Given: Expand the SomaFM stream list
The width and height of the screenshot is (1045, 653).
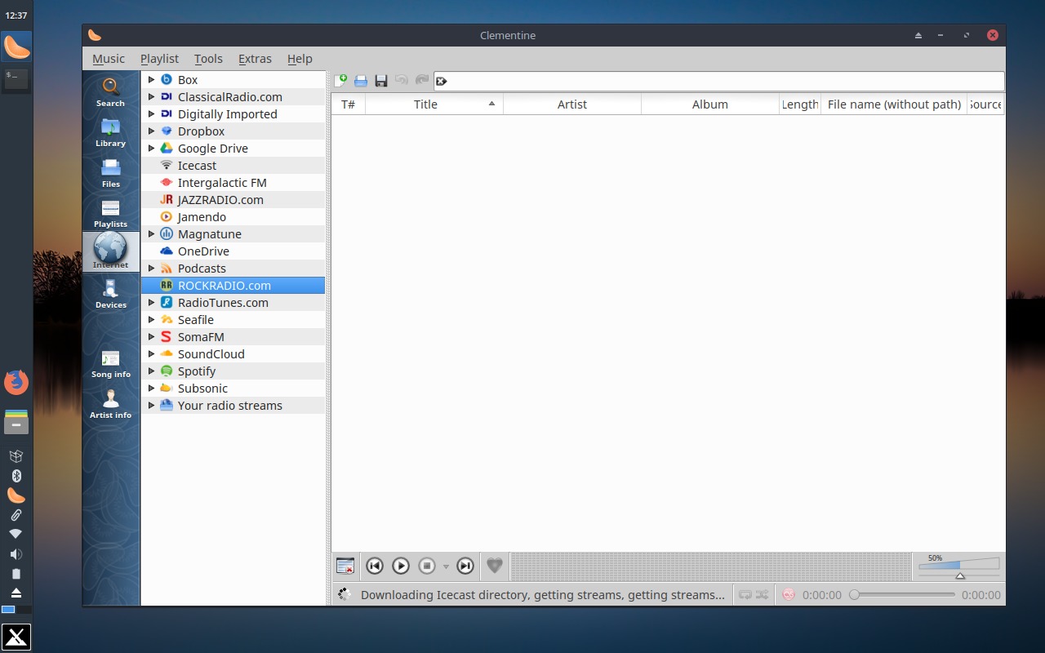Looking at the screenshot, I should click(x=150, y=336).
